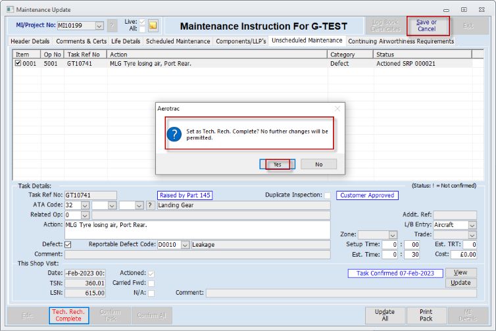Click the Task Ref No column header
The height and width of the screenshot is (331, 496).
[x=86, y=55]
